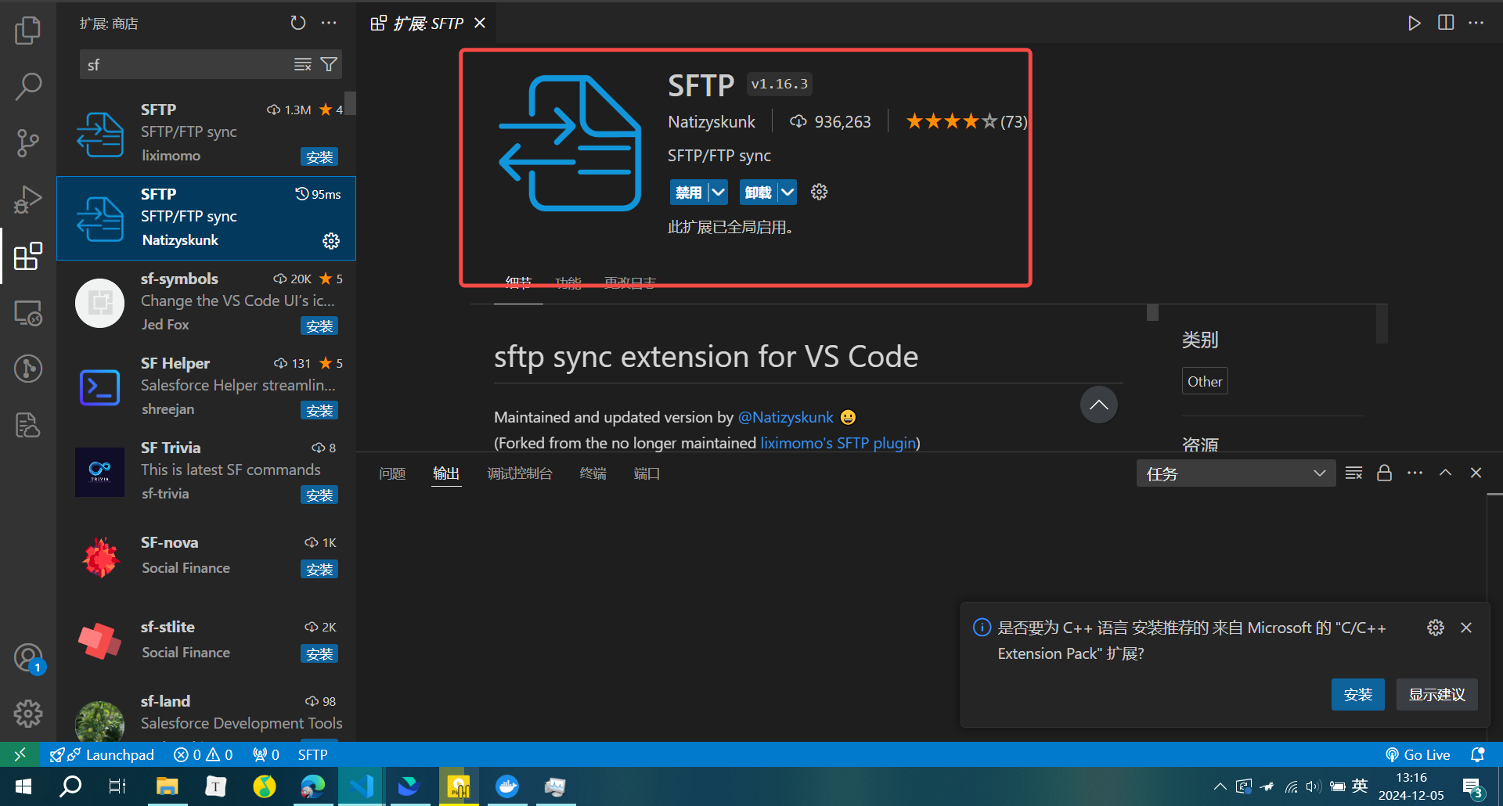Switch to the 问题 problems tab
Screen dimensions: 1503x806
(392, 473)
